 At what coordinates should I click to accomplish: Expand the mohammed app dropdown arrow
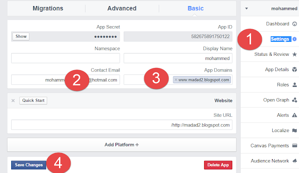[246, 8]
